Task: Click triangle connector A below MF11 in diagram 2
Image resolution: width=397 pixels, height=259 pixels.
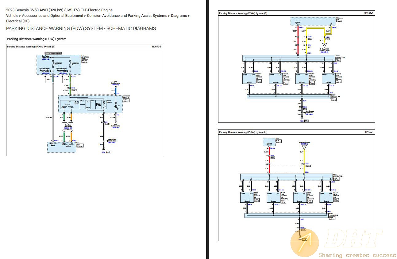Action: click(324, 45)
